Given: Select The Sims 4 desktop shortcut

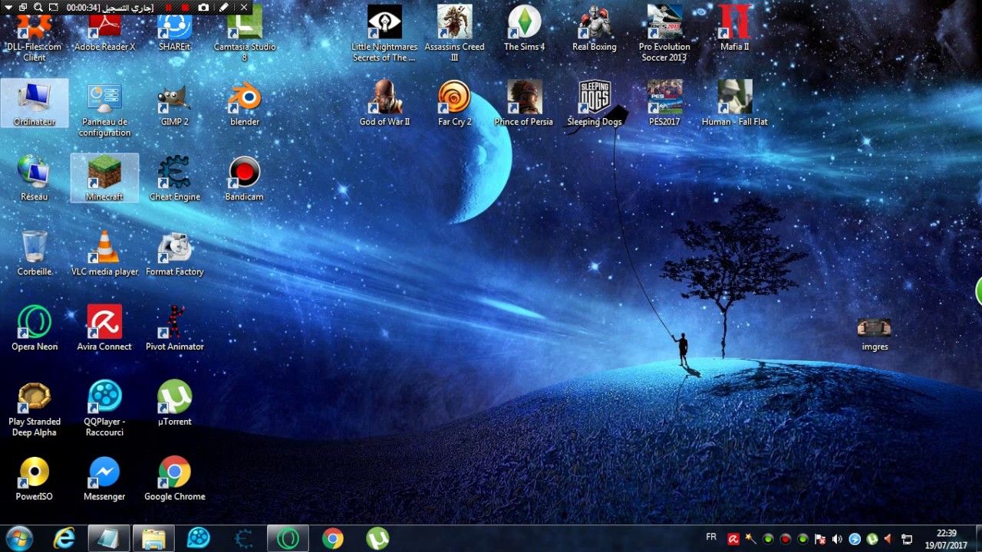Looking at the screenshot, I should [524, 28].
